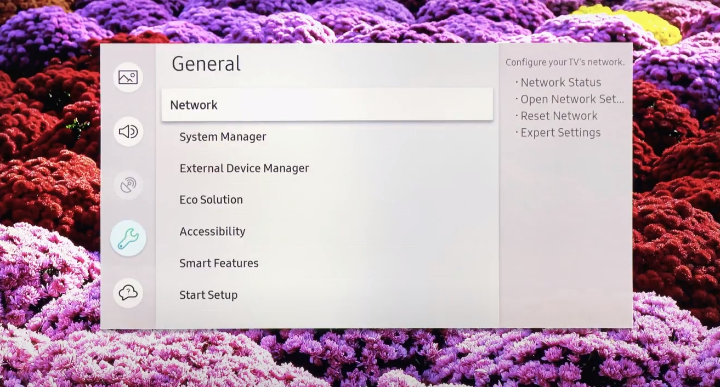Click the General heading

tap(206, 64)
